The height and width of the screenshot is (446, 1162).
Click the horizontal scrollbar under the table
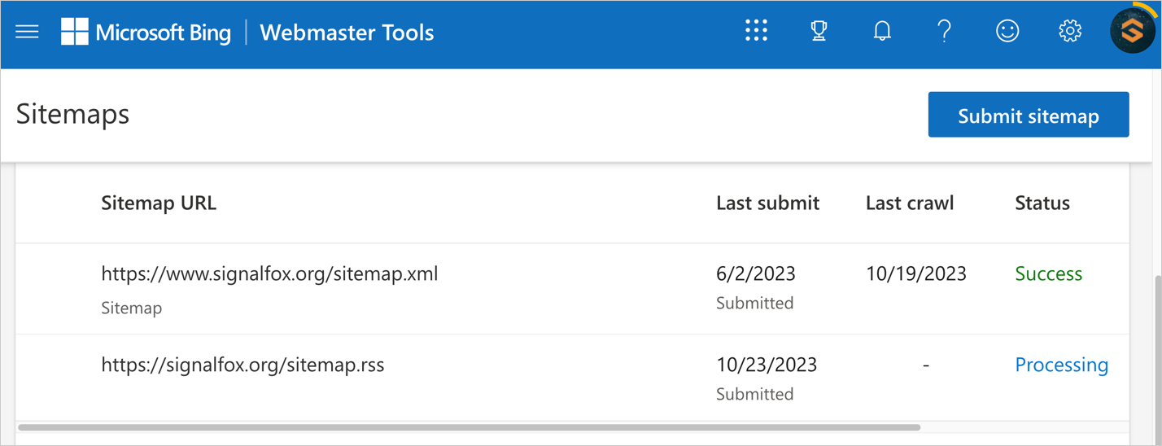(470, 427)
